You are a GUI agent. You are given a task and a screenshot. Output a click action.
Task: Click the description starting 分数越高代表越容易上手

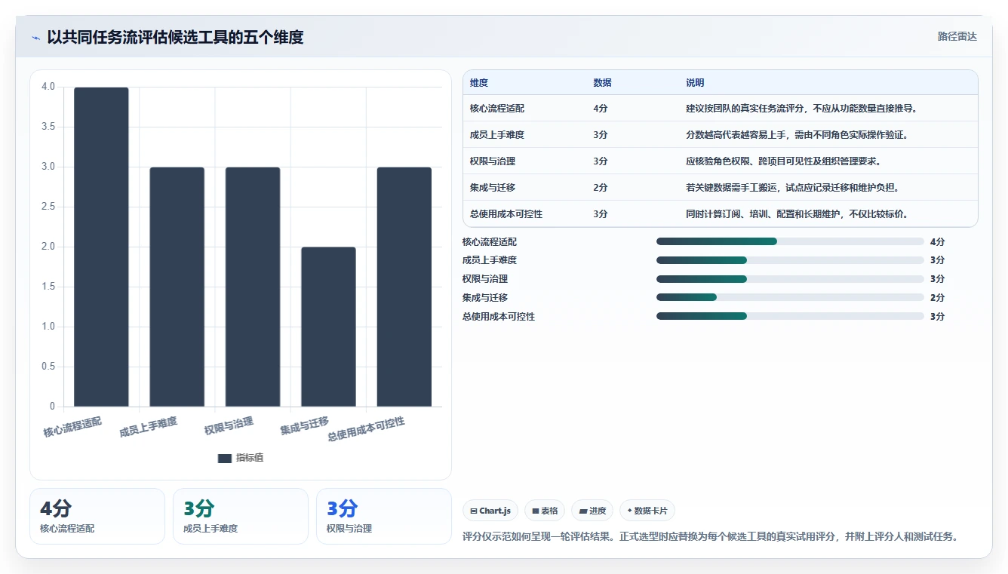point(797,135)
